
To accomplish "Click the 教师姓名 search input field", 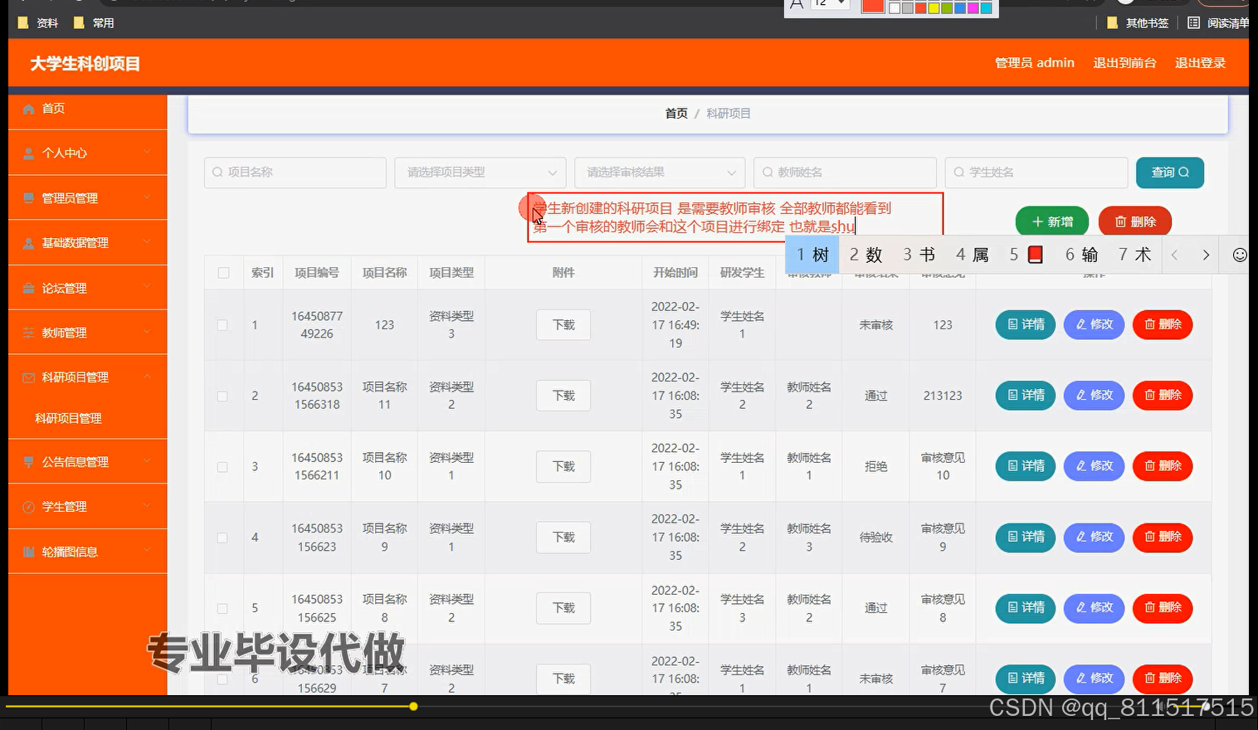I will click(x=846, y=173).
